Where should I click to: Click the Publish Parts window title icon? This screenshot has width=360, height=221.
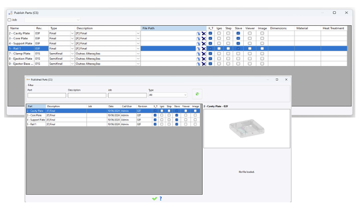pyautogui.click(x=11, y=13)
